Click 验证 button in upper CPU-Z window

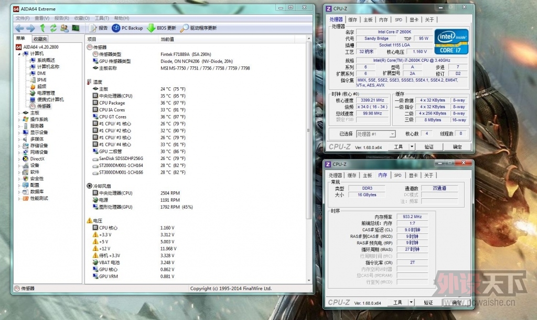coord(429,147)
